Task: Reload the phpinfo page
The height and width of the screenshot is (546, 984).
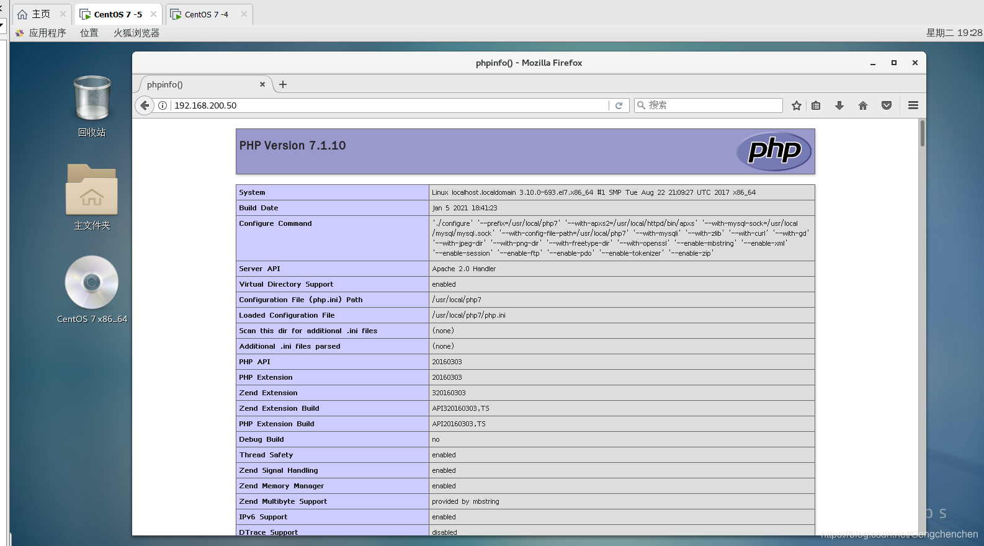Action: [x=619, y=105]
